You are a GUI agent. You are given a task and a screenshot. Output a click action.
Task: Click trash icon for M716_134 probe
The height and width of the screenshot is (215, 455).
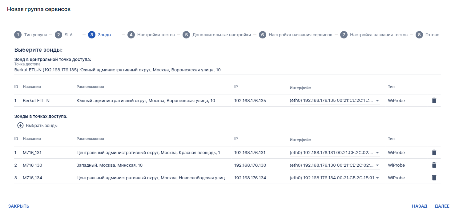[434, 177]
